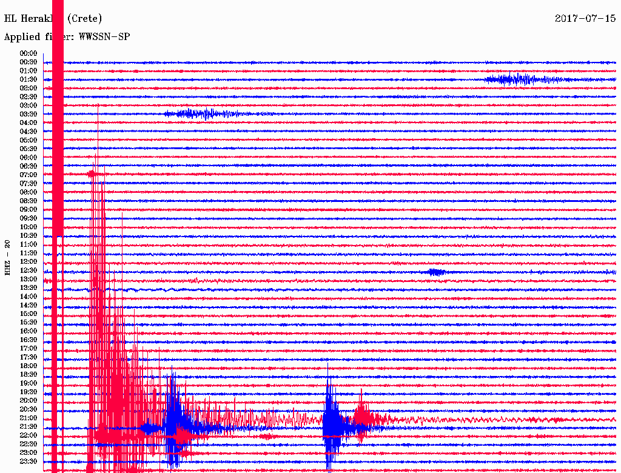The width and height of the screenshot is (621, 473).
Task: Click the small blue event on the 12:30 trace
Action: tap(437, 272)
